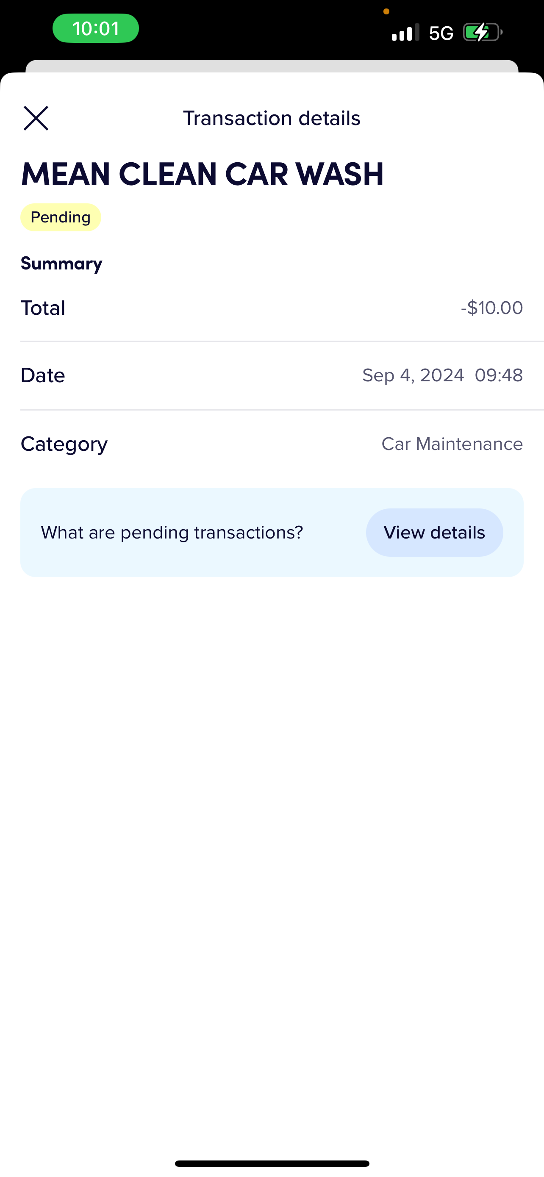The image size is (544, 1177).
Task: Click the Sep 4, 2024 date value
Action: [x=413, y=375]
